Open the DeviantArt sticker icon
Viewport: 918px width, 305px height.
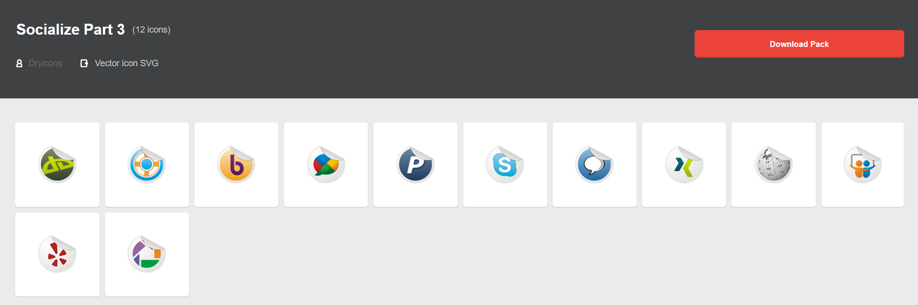click(x=57, y=165)
